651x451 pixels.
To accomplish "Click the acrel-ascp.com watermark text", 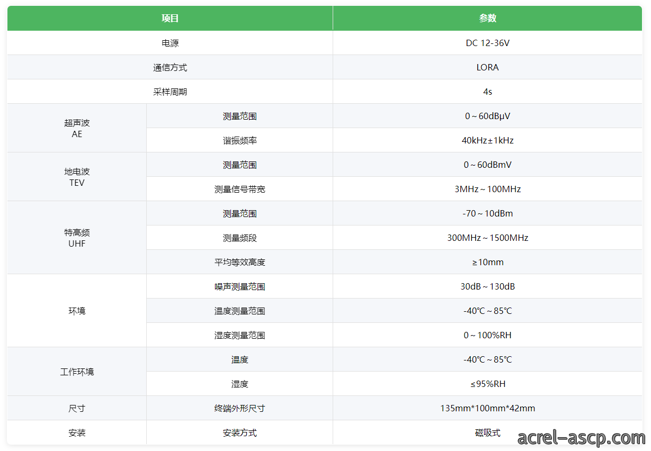I will pyautogui.click(x=581, y=438).
